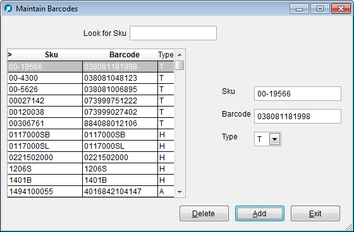Viewport: 354px width, 232px height.
Task: Click the table scrollbar thumb
Action: (x=180, y=66)
